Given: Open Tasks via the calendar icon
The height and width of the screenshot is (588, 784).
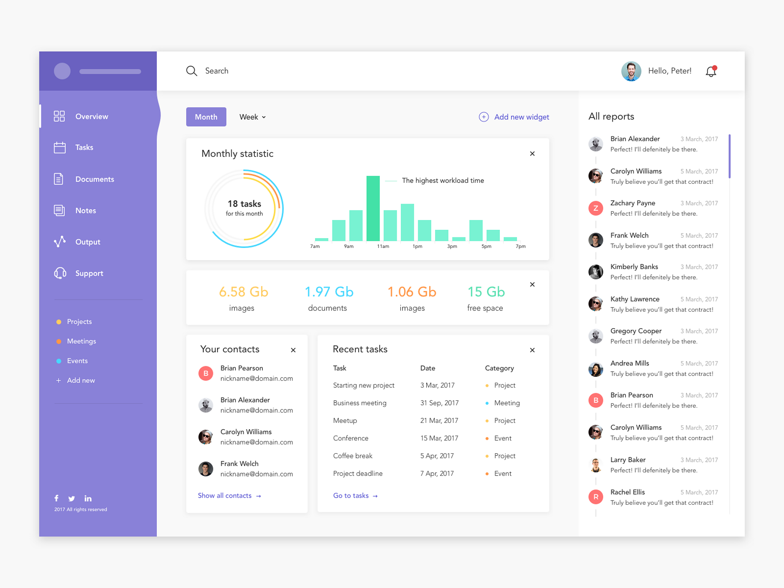Looking at the screenshot, I should pos(60,147).
